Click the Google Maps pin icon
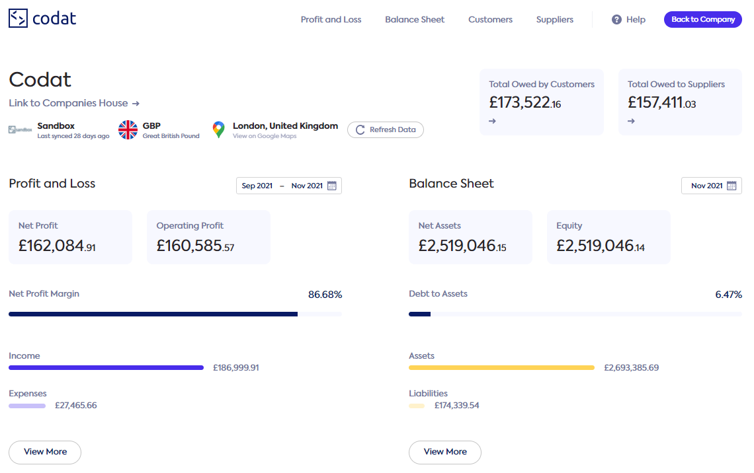 (x=218, y=130)
